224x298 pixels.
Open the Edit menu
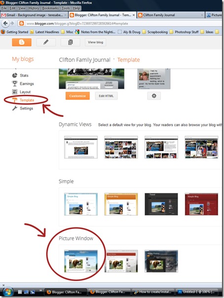click(12, 8)
